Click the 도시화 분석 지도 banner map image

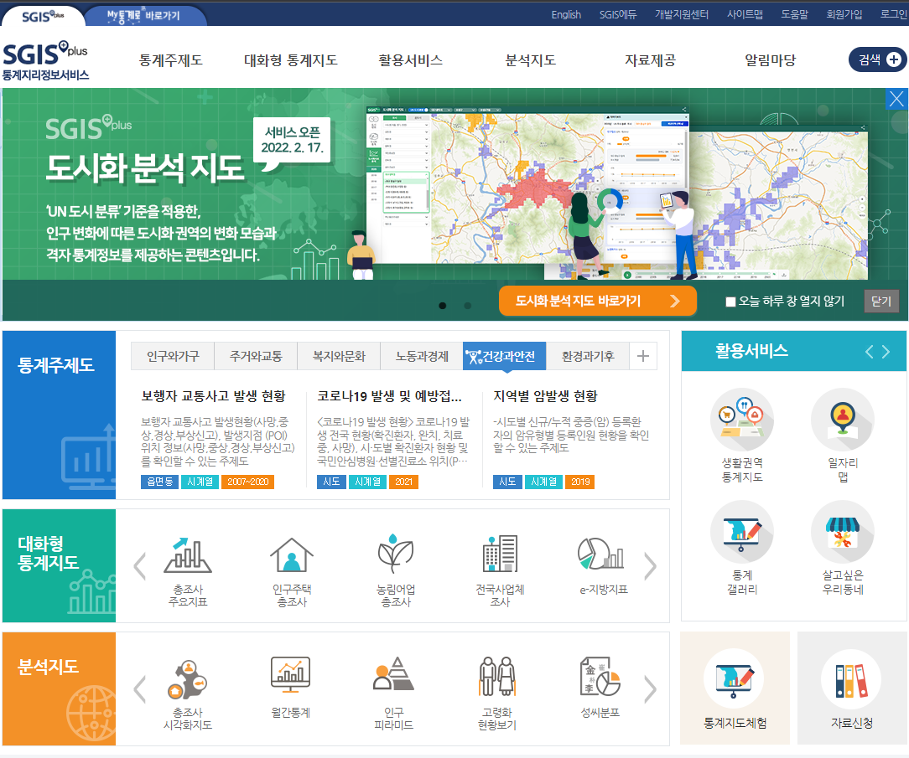[617, 193]
